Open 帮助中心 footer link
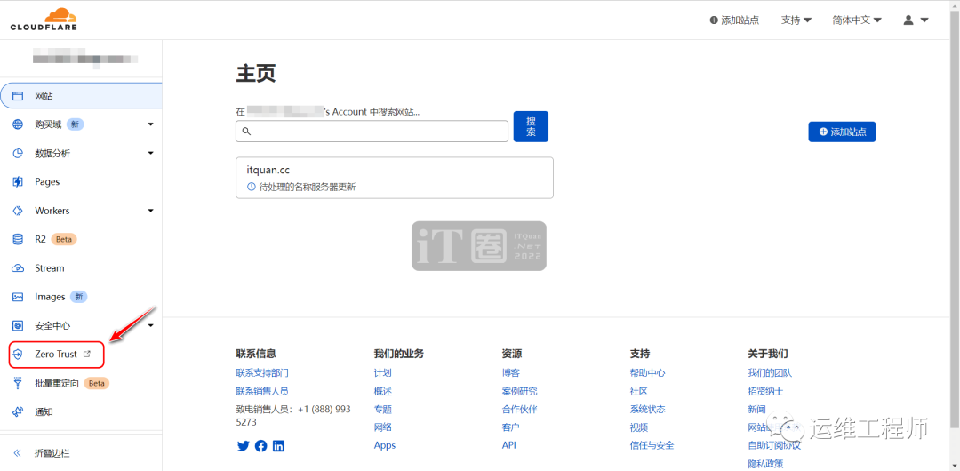The height and width of the screenshot is (471, 960). pos(648,373)
